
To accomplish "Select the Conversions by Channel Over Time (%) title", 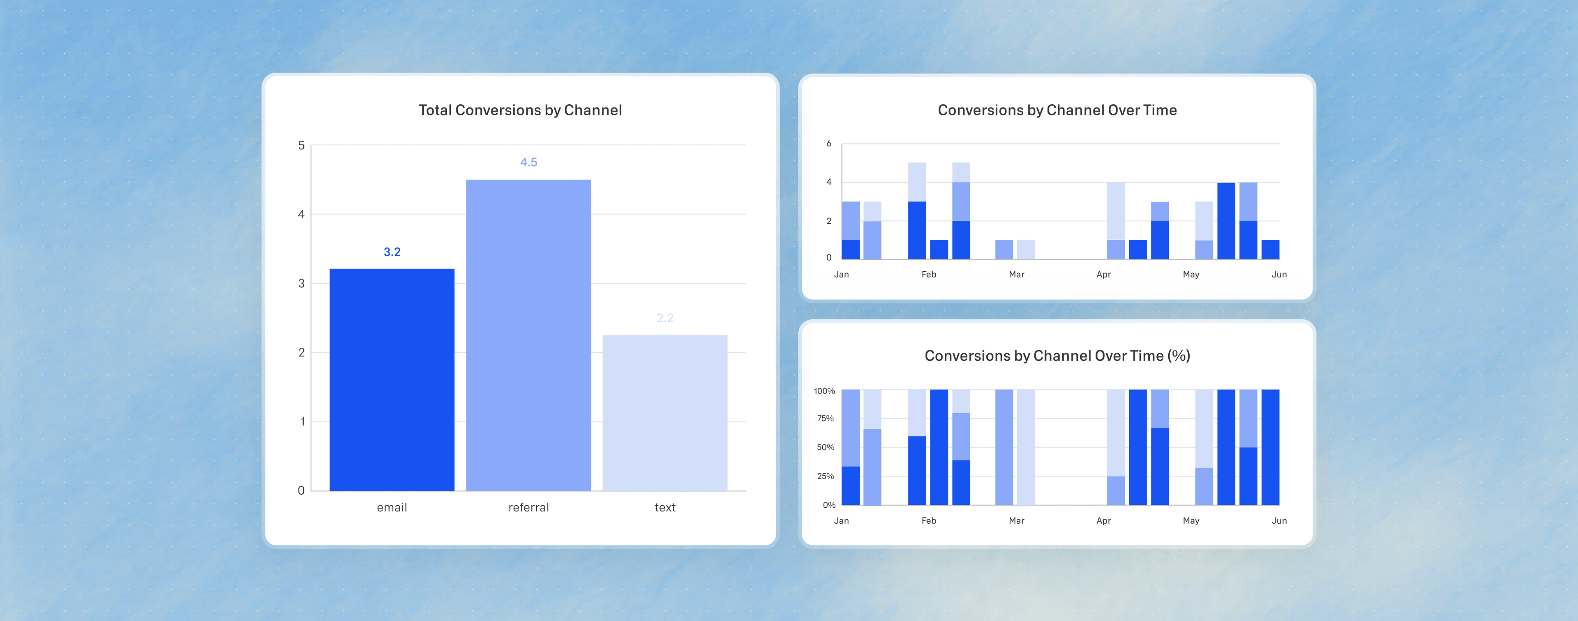I will (x=1057, y=356).
